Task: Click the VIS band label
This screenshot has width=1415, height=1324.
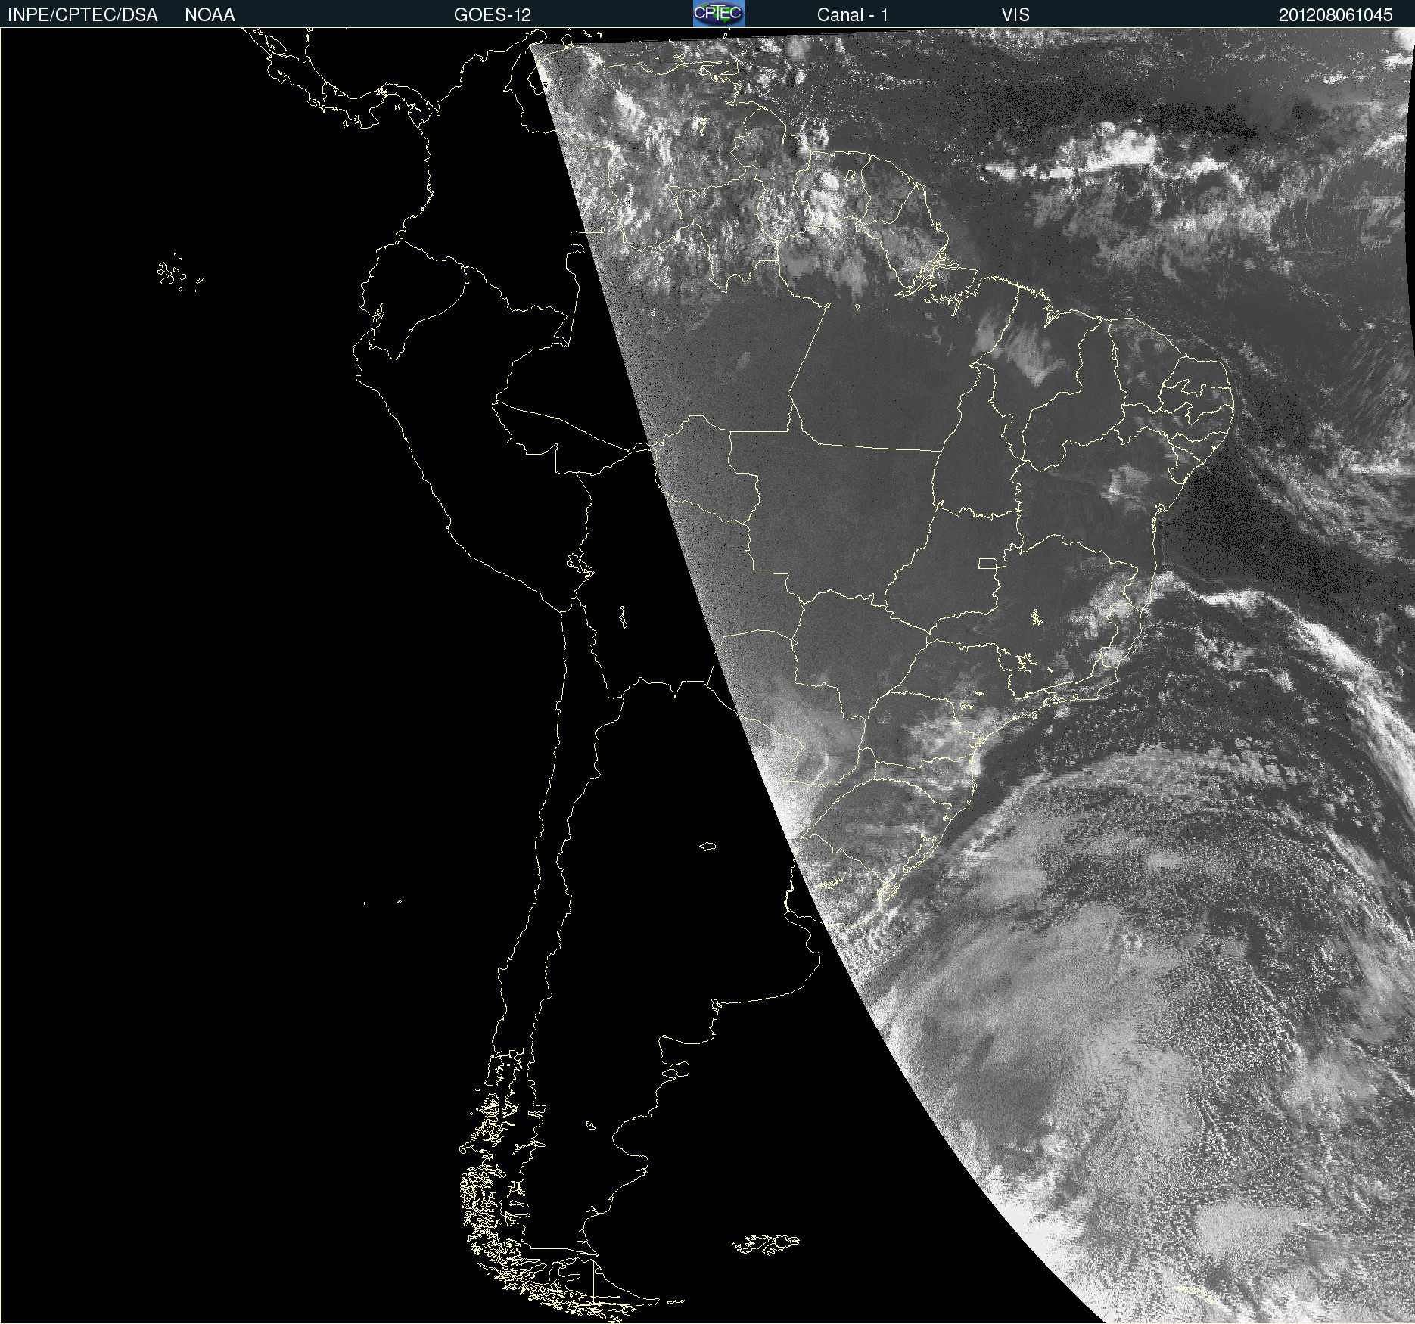Action: coord(1015,15)
